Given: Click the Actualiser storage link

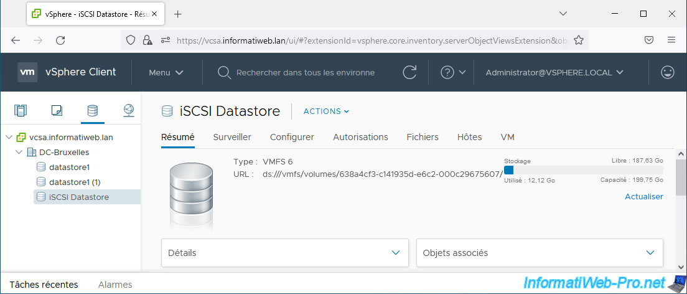Looking at the screenshot, I should (643, 197).
